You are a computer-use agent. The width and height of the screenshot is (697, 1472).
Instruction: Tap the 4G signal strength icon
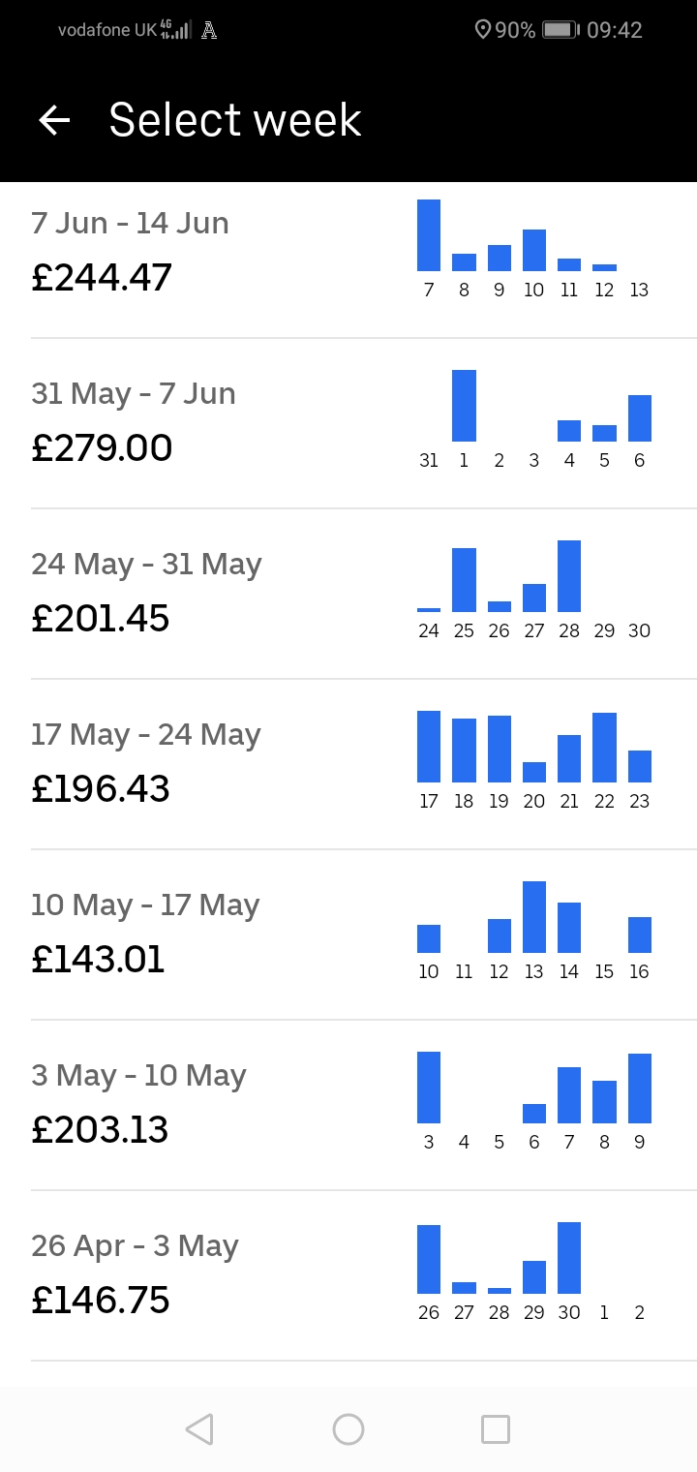(x=175, y=30)
